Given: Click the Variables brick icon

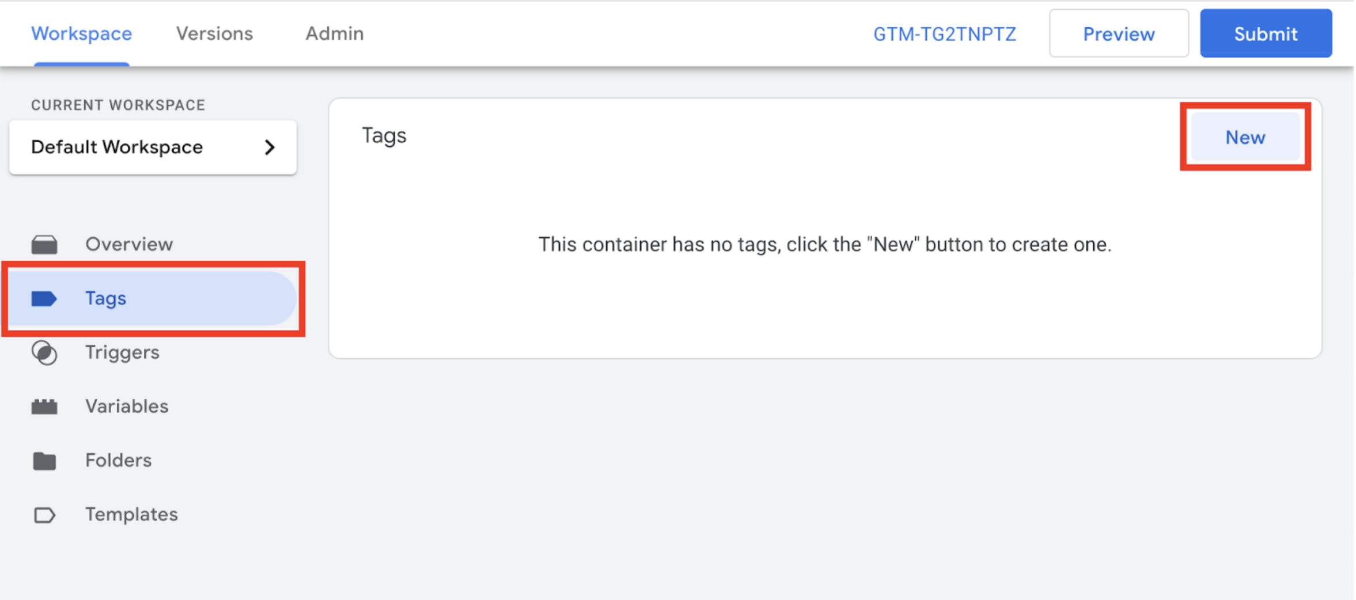Looking at the screenshot, I should (x=44, y=407).
